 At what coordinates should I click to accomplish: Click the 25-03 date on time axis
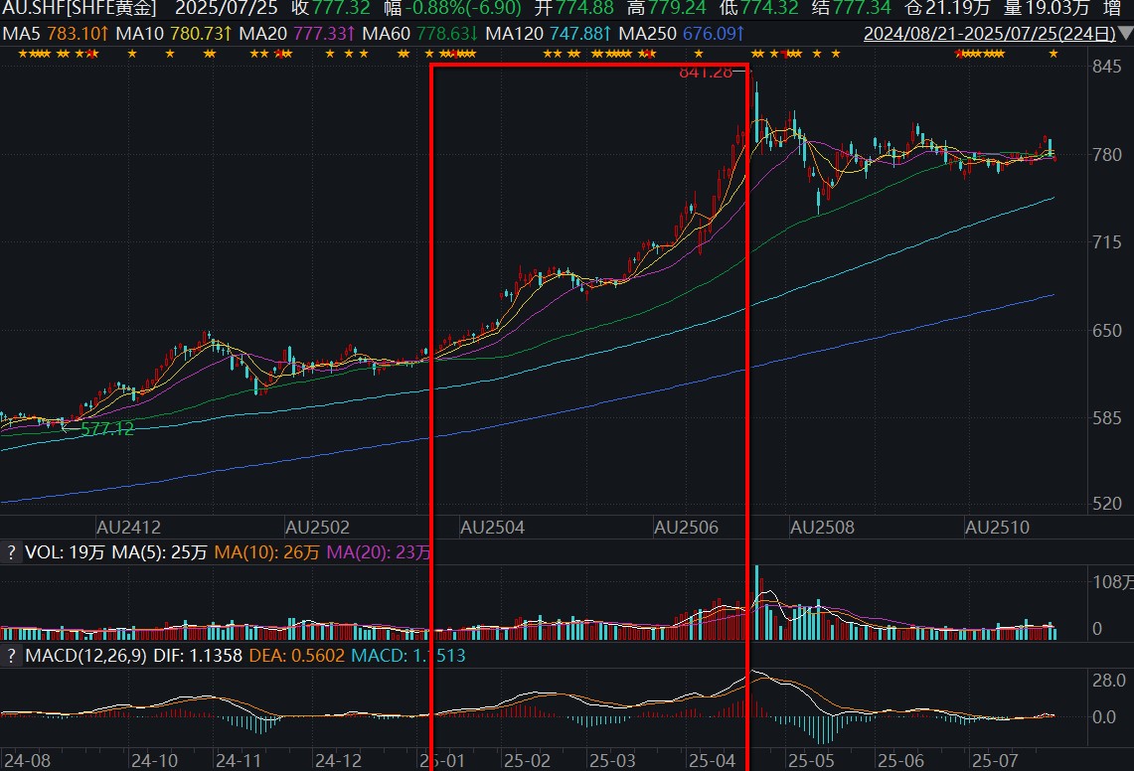click(x=612, y=761)
